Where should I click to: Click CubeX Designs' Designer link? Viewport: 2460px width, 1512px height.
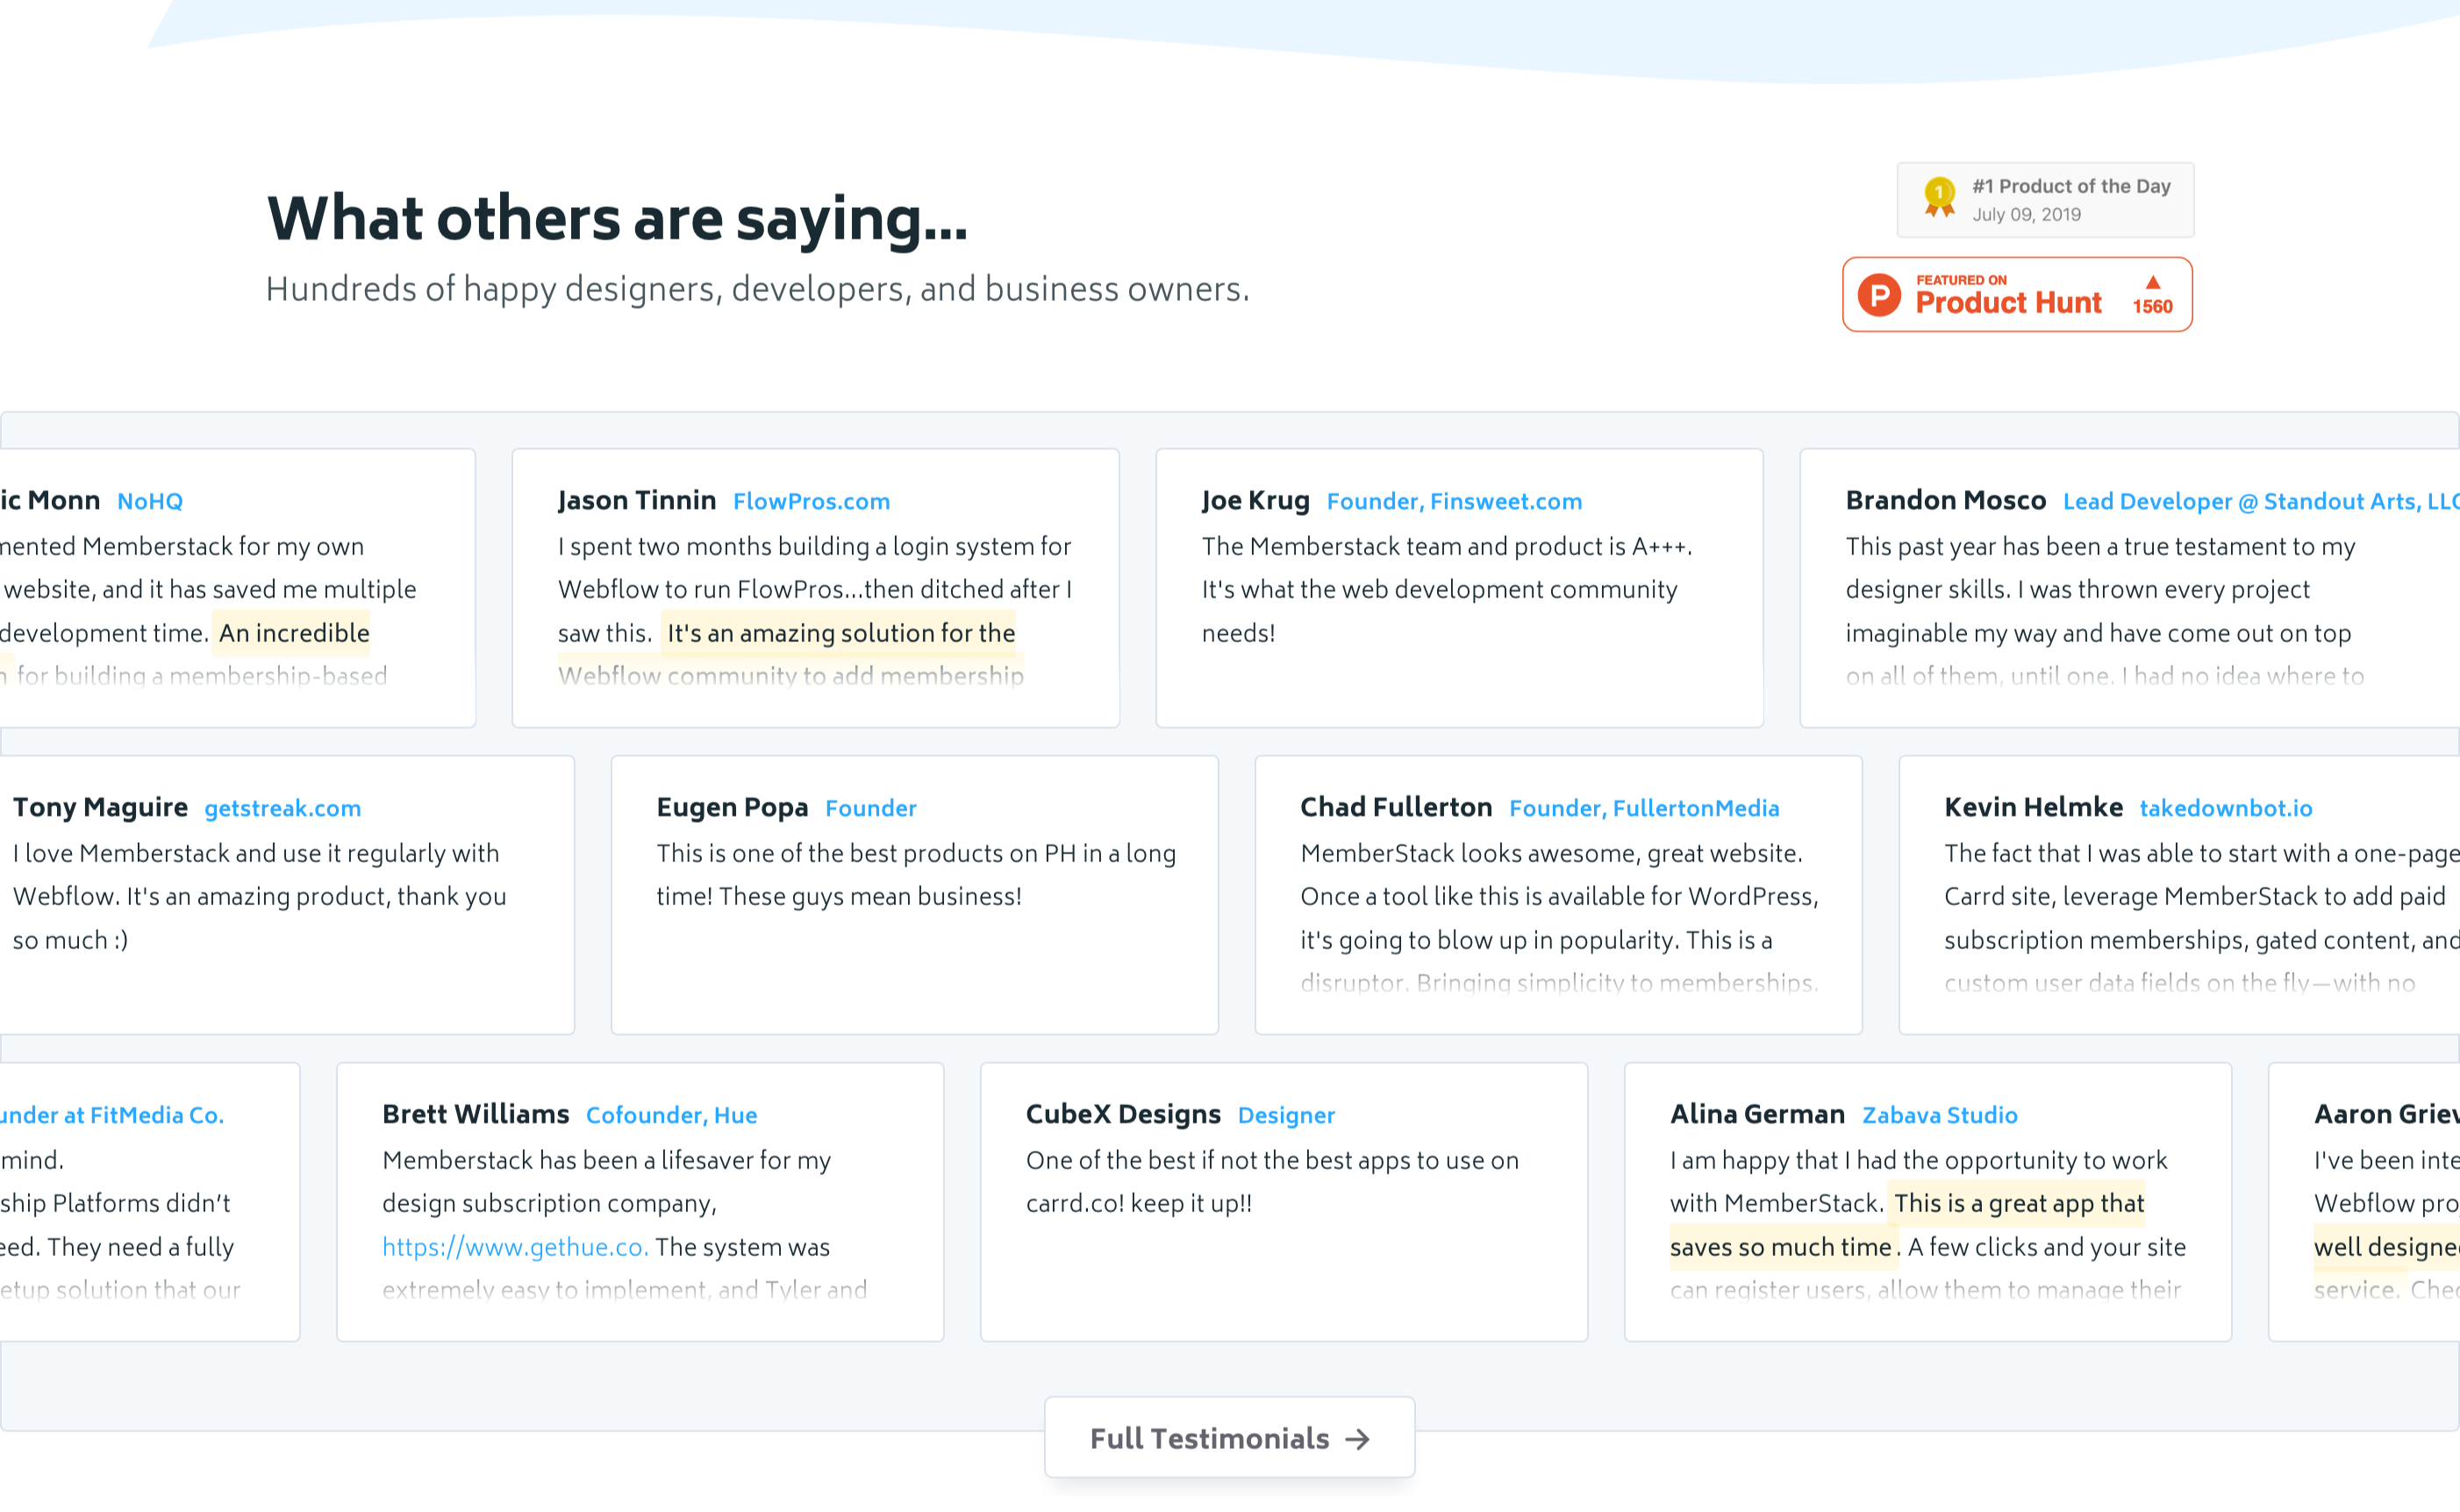pyautogui.click(x=1286, y=1115)
